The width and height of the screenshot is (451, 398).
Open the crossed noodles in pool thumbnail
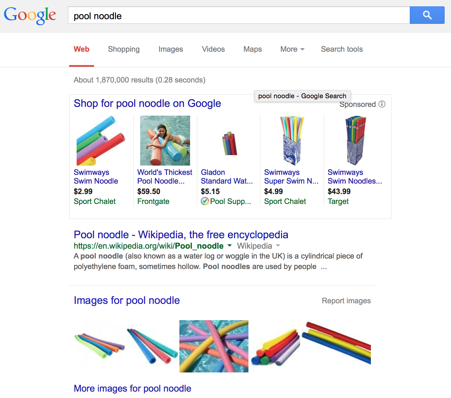(214, 346)
